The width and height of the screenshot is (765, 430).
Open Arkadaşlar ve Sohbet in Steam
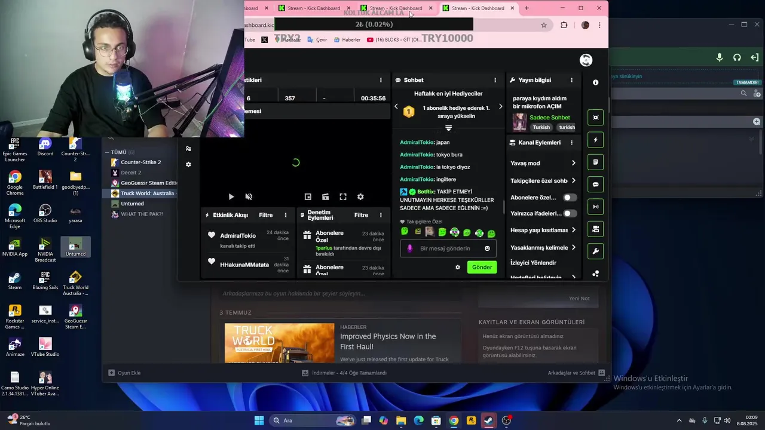click(x=576, y=373)
